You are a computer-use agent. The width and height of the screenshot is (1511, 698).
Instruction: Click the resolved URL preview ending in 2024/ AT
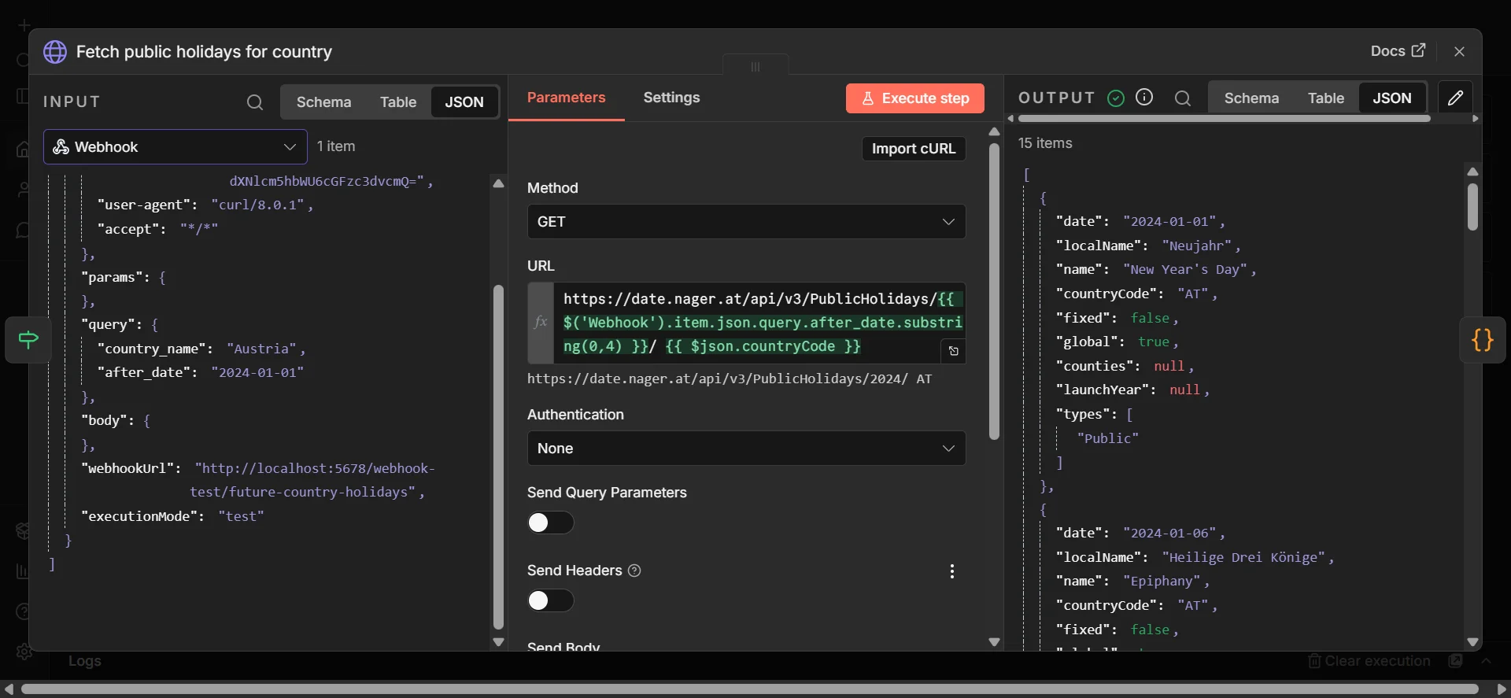730,379
